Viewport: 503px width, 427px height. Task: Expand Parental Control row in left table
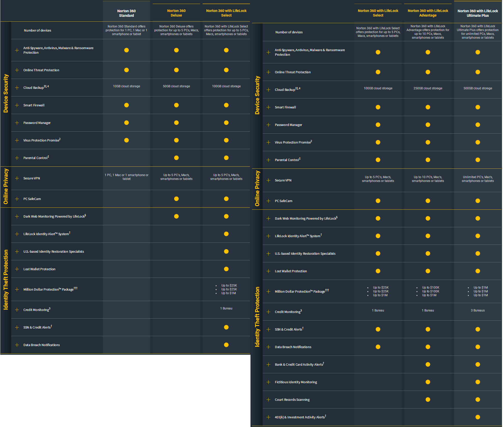[17, 158]
